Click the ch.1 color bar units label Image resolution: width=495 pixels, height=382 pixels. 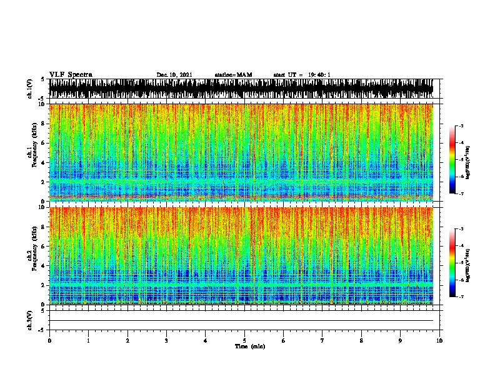[468, 162]
